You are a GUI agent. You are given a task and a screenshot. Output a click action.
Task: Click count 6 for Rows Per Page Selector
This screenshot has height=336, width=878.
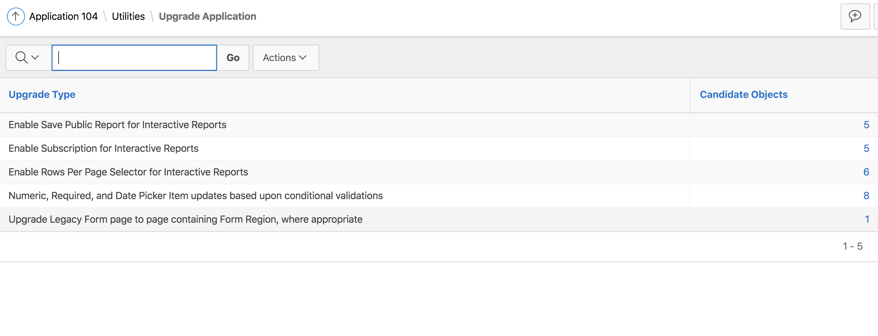tap(866, 172)
